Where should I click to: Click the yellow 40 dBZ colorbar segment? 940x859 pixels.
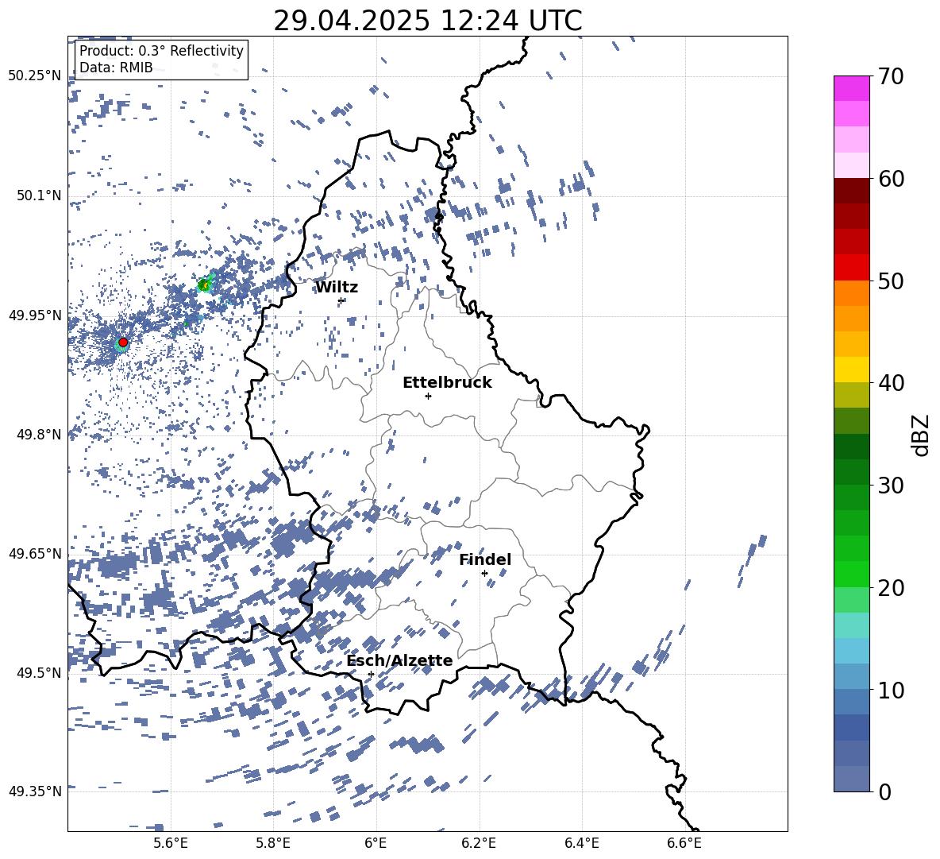coord(851,370)
